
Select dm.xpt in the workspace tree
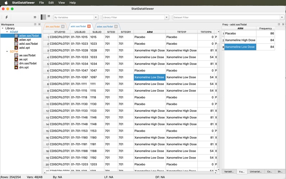[24, 67]
